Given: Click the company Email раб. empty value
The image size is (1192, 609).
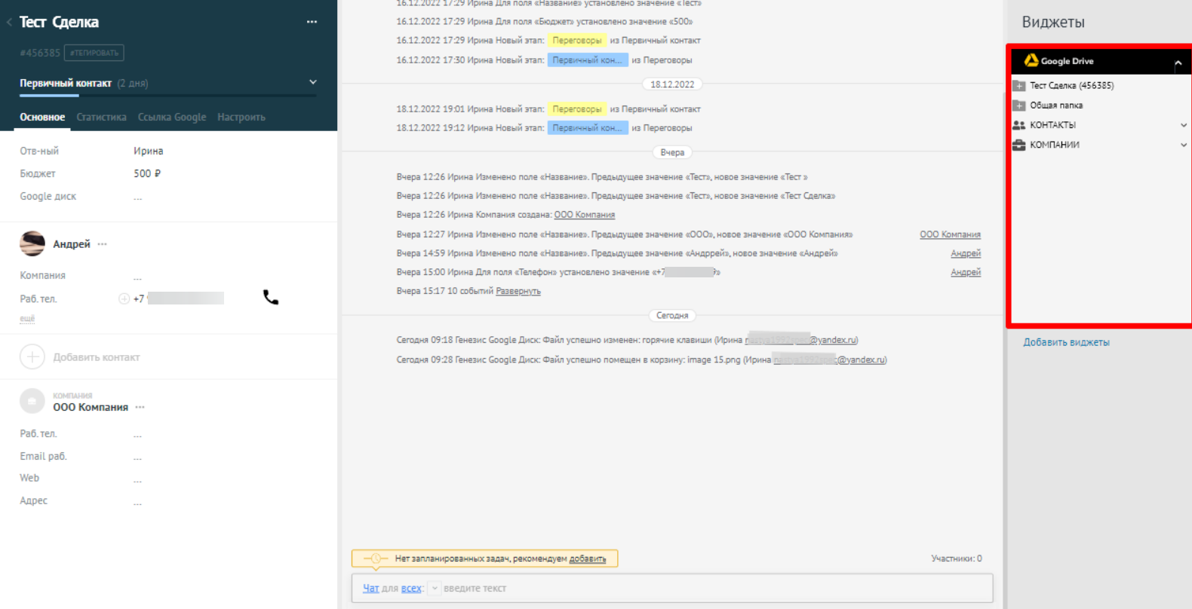Looking at the screenshot, I should click(x=138, y=458).
